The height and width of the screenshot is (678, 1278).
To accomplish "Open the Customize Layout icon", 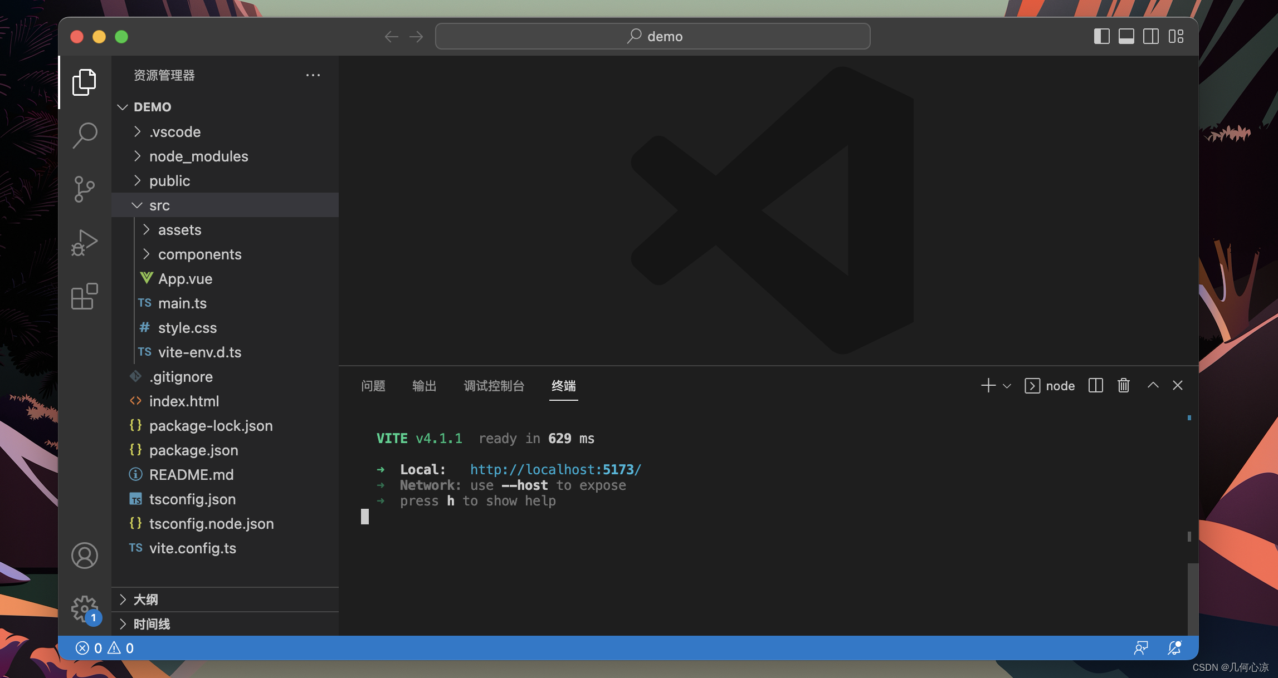I will point(1176,37).
